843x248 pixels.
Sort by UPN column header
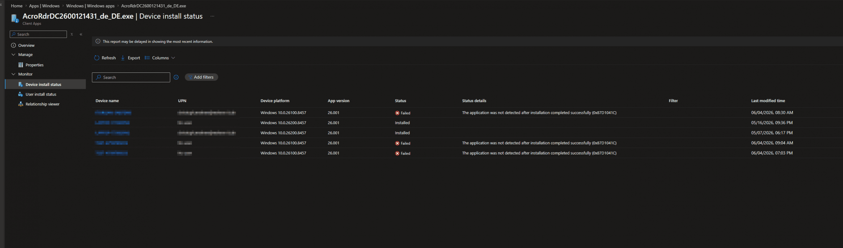(182, 101)
